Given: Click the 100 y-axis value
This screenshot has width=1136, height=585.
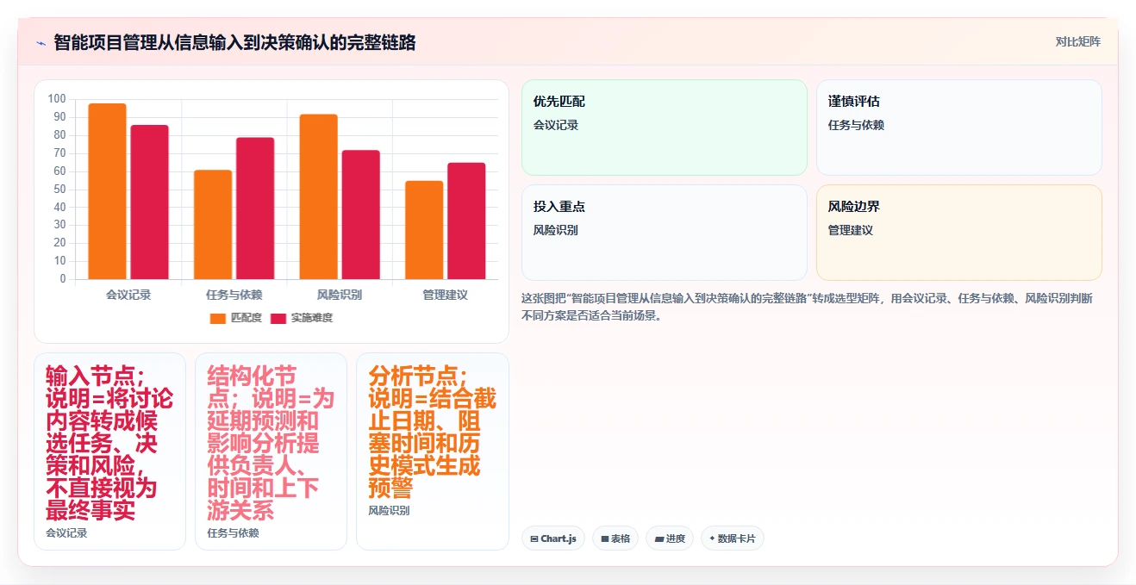Looking at the screenshot, I should 57,99.
